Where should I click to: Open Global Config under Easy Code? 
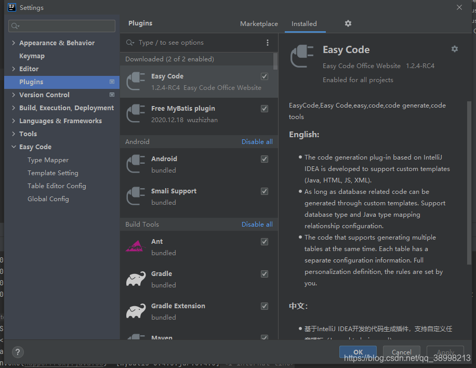click(x=48, y=199)
